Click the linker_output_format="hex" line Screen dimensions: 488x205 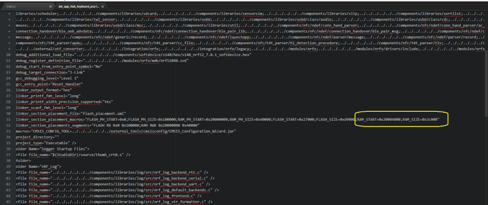tap(44, 90)
